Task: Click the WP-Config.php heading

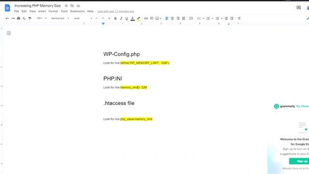Action: point(122,54)
